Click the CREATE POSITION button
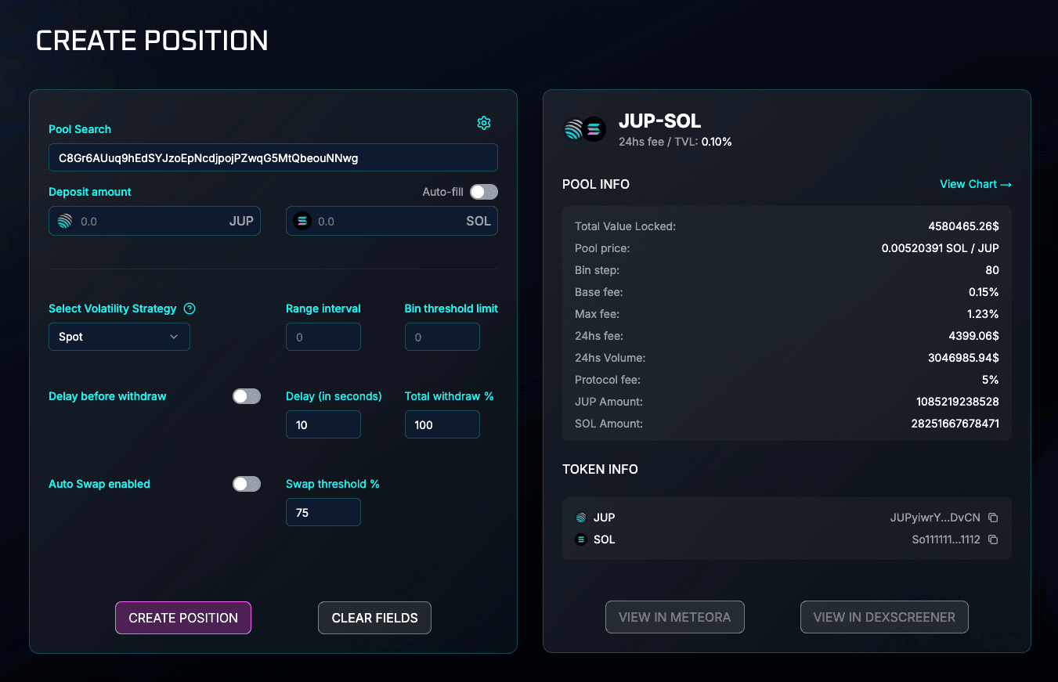The image size is (1058, 682). click(x=183, y=618)
